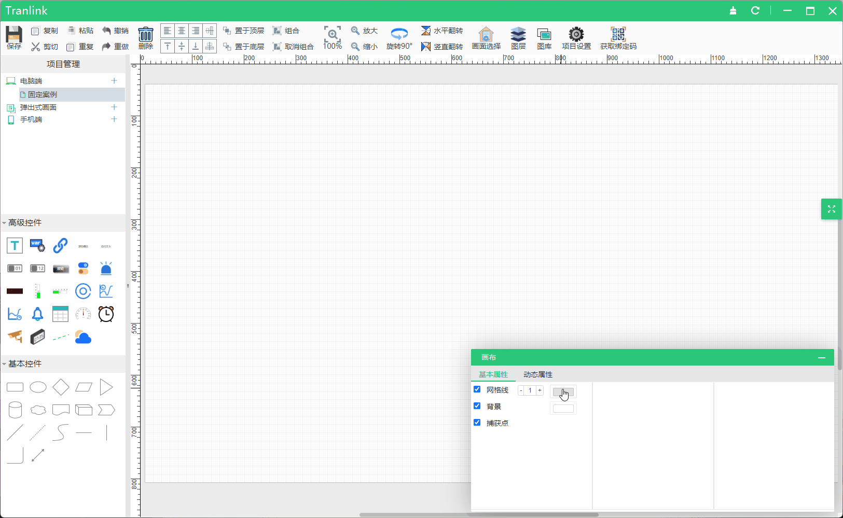
Task: Select the variable (var) widget
Action: point(37,245)
